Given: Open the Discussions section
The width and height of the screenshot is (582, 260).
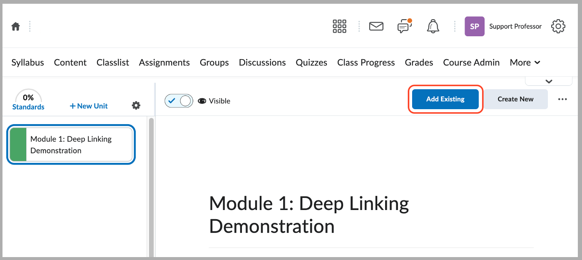Looking at the screenshot, I should point(262,62).
